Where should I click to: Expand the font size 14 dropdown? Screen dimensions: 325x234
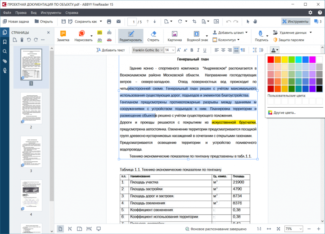click(173, 50)
